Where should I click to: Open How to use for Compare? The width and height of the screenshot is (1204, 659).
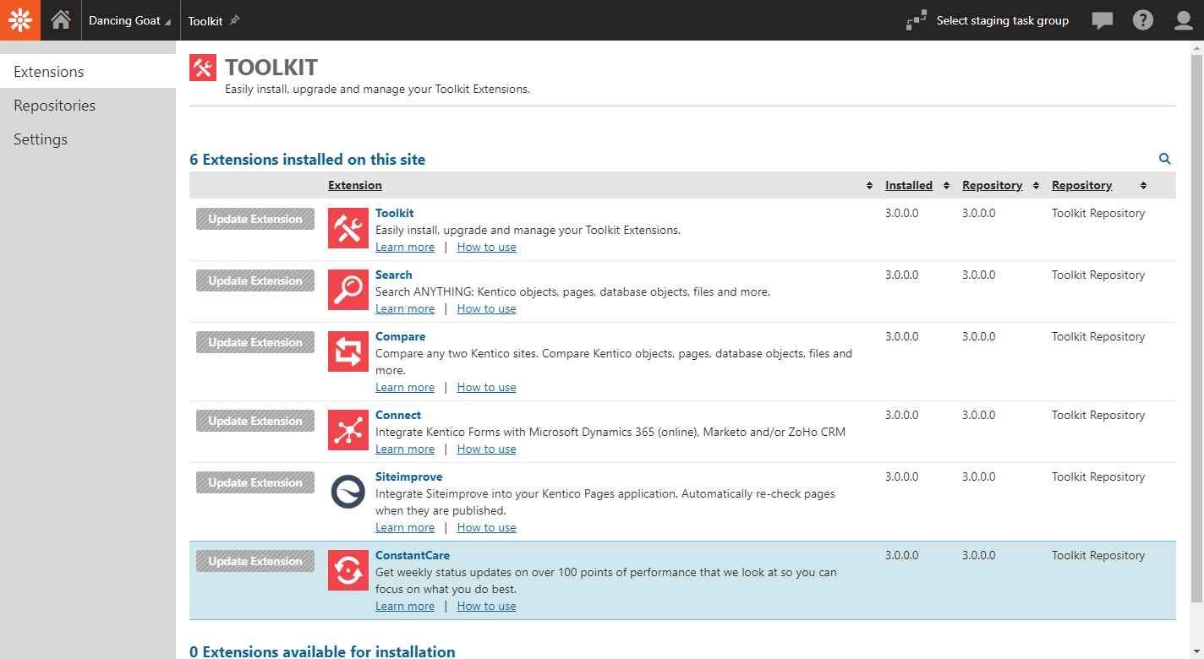[486, 387]
